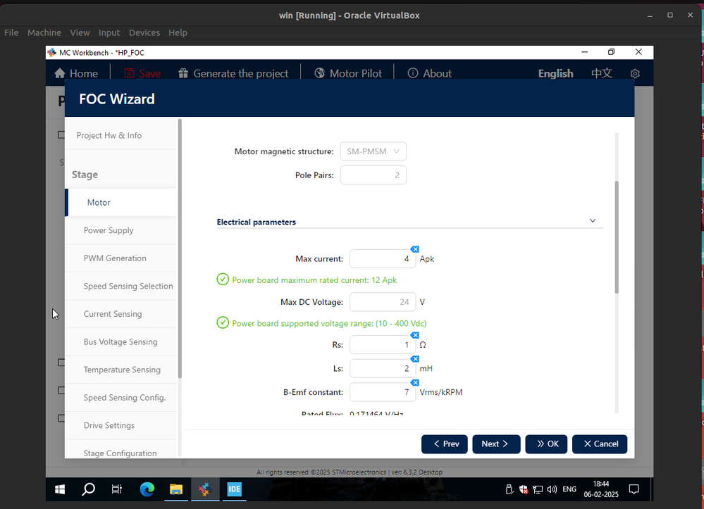This screenshot has width=704, height=509.
Task: Open Task View on taskbar
Action: click(117, 489)
